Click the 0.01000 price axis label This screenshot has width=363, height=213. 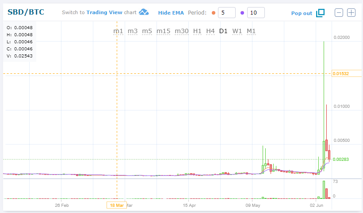coord(342,106)
